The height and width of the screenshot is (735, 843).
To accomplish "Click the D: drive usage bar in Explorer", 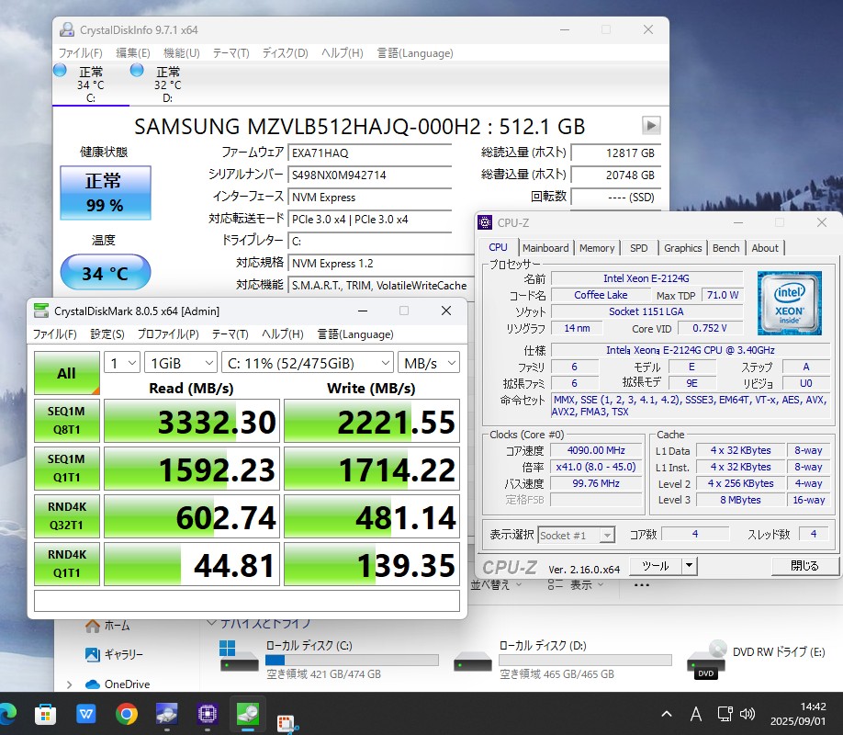I will click(586, 661).
